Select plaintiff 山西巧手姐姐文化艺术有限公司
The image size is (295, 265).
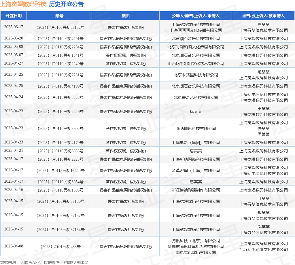point(196,64)
